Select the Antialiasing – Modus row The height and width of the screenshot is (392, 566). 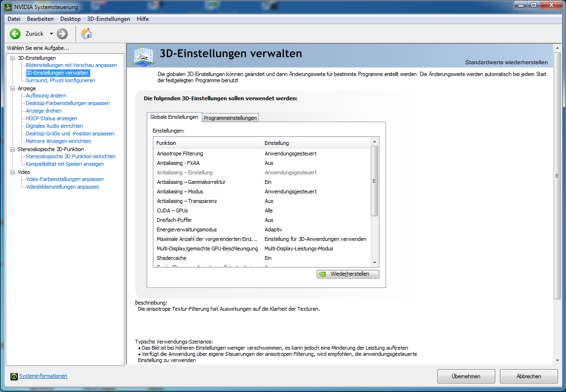262,191
